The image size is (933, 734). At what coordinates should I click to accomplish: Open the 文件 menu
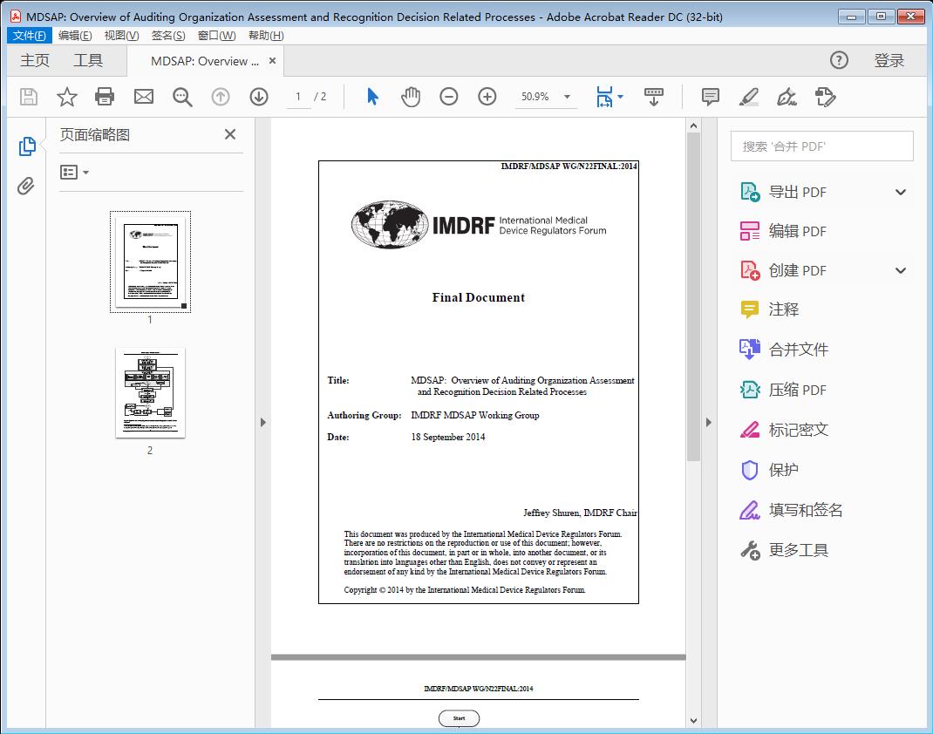(x=29, y=35)
